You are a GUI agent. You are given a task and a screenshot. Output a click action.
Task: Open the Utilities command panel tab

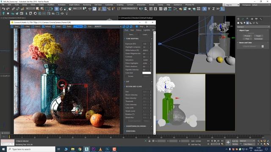pyautogui.click(x=261, y=19)
